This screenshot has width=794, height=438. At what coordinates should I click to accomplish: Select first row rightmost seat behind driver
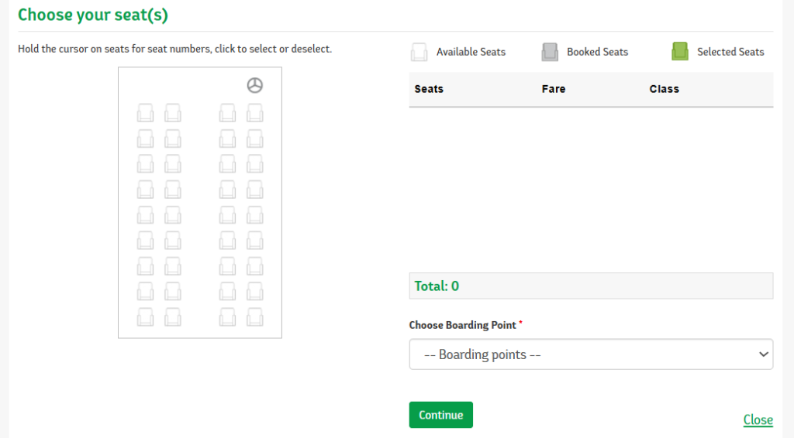(x=254, y=113)
